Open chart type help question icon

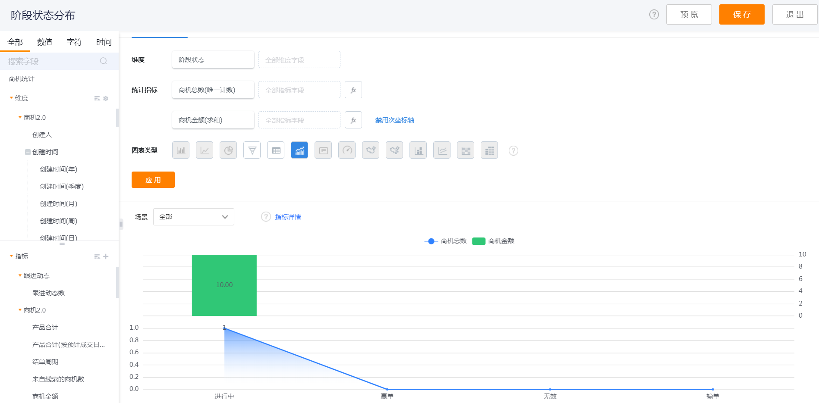pos(513,150)
